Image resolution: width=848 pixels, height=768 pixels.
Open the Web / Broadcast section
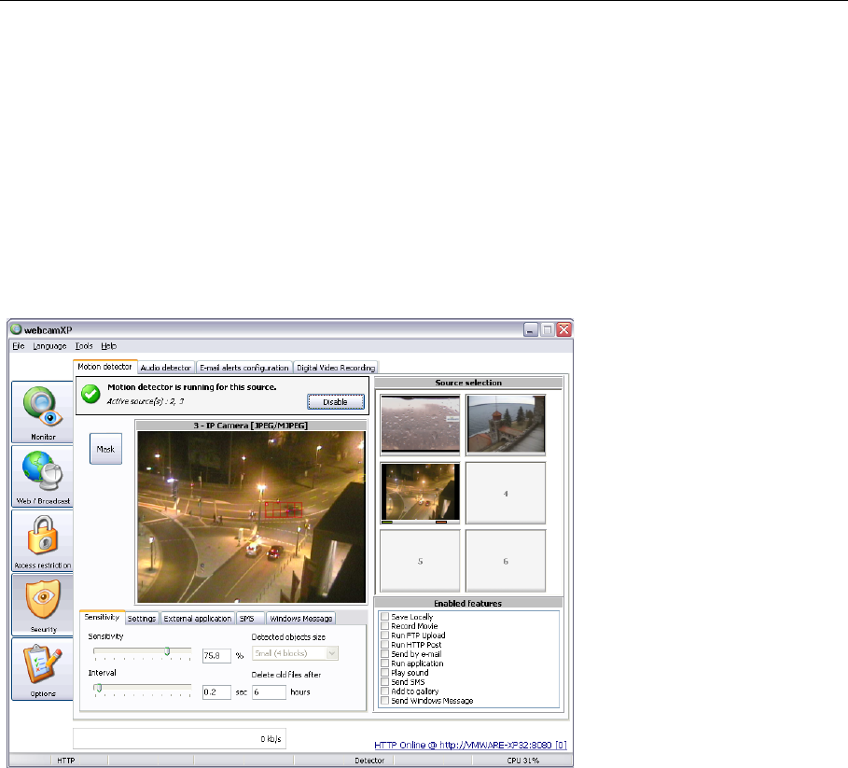click(x=42, y=476)
